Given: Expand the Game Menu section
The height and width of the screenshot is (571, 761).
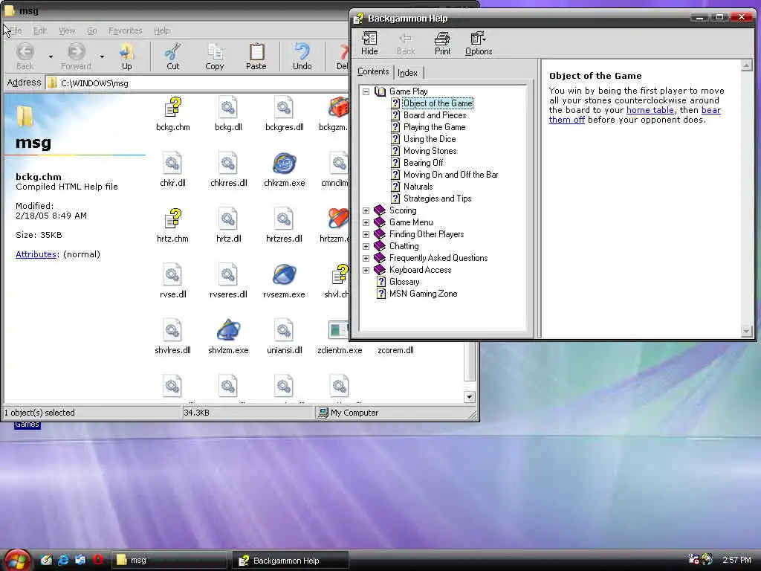Looking at the screenshot, I should (366, 222).
